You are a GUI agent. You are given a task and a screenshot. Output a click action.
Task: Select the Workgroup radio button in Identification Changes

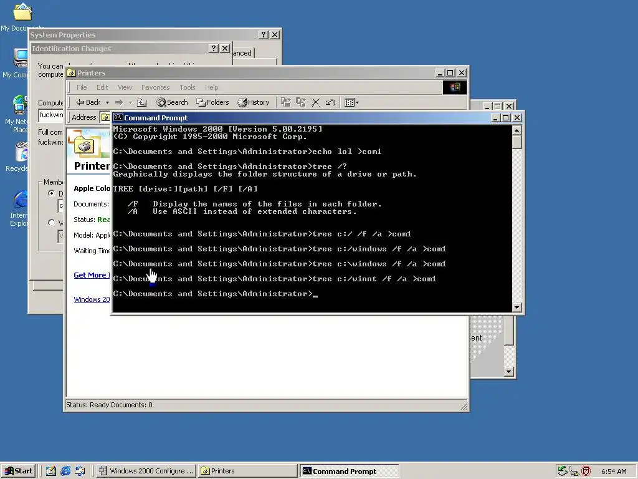click(51, 223)
